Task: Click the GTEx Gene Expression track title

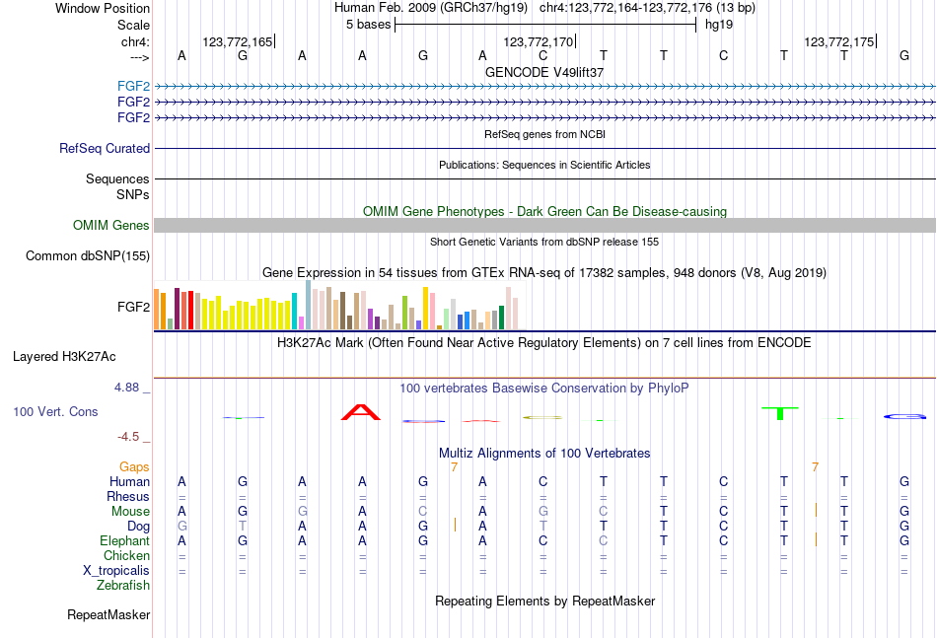Action: pyautogui.click(x=544, y=273)
